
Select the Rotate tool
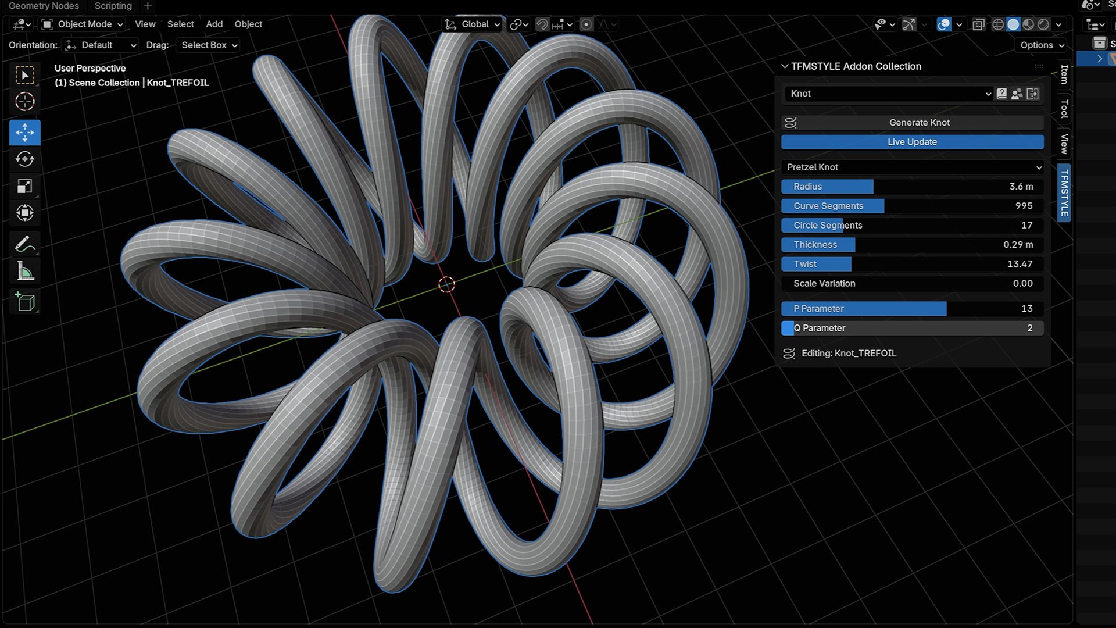[x=24, y=159]
